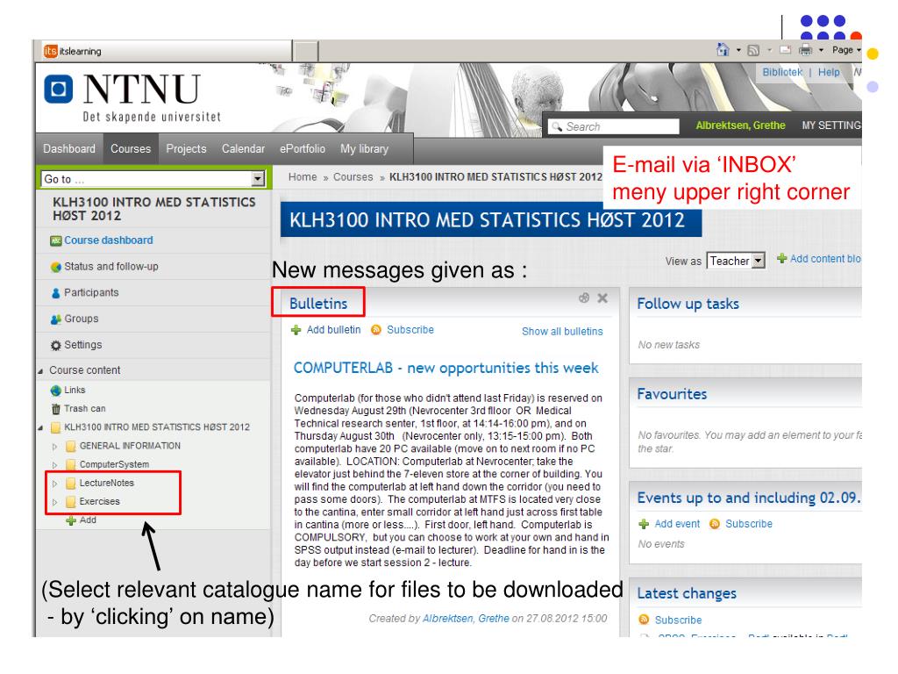898x674 pixels.
Task: Click the Participants person icon
Action: pos(55,293)
